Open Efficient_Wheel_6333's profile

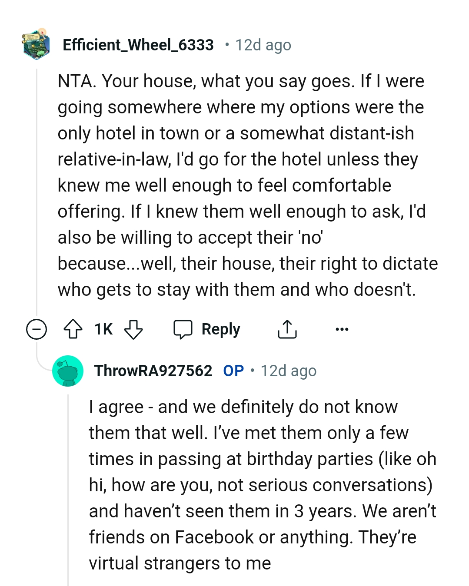(138, 45)
